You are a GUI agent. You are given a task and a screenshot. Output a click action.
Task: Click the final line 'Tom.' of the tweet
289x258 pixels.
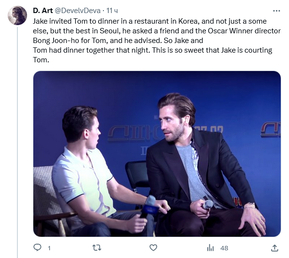[x=41, y=60]
